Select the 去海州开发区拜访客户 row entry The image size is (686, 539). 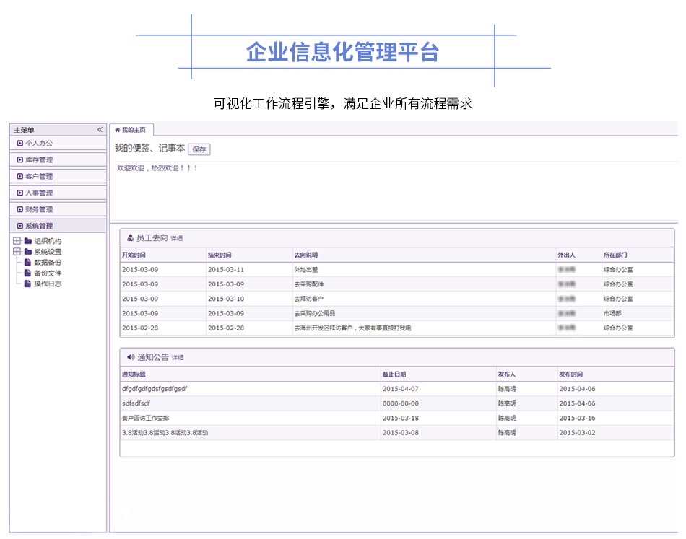coord(352,328)
